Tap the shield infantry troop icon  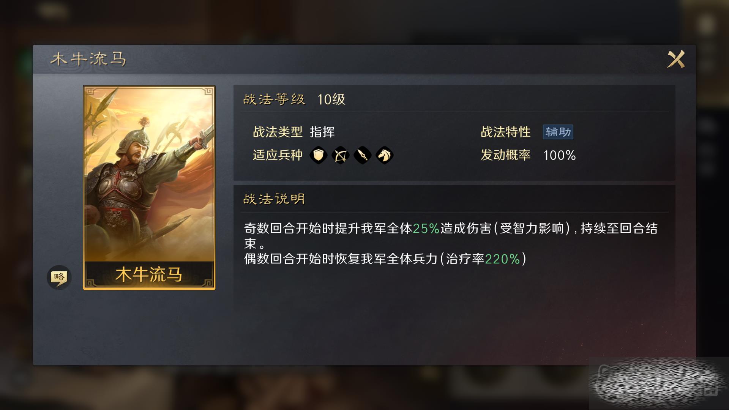(318, 155)
